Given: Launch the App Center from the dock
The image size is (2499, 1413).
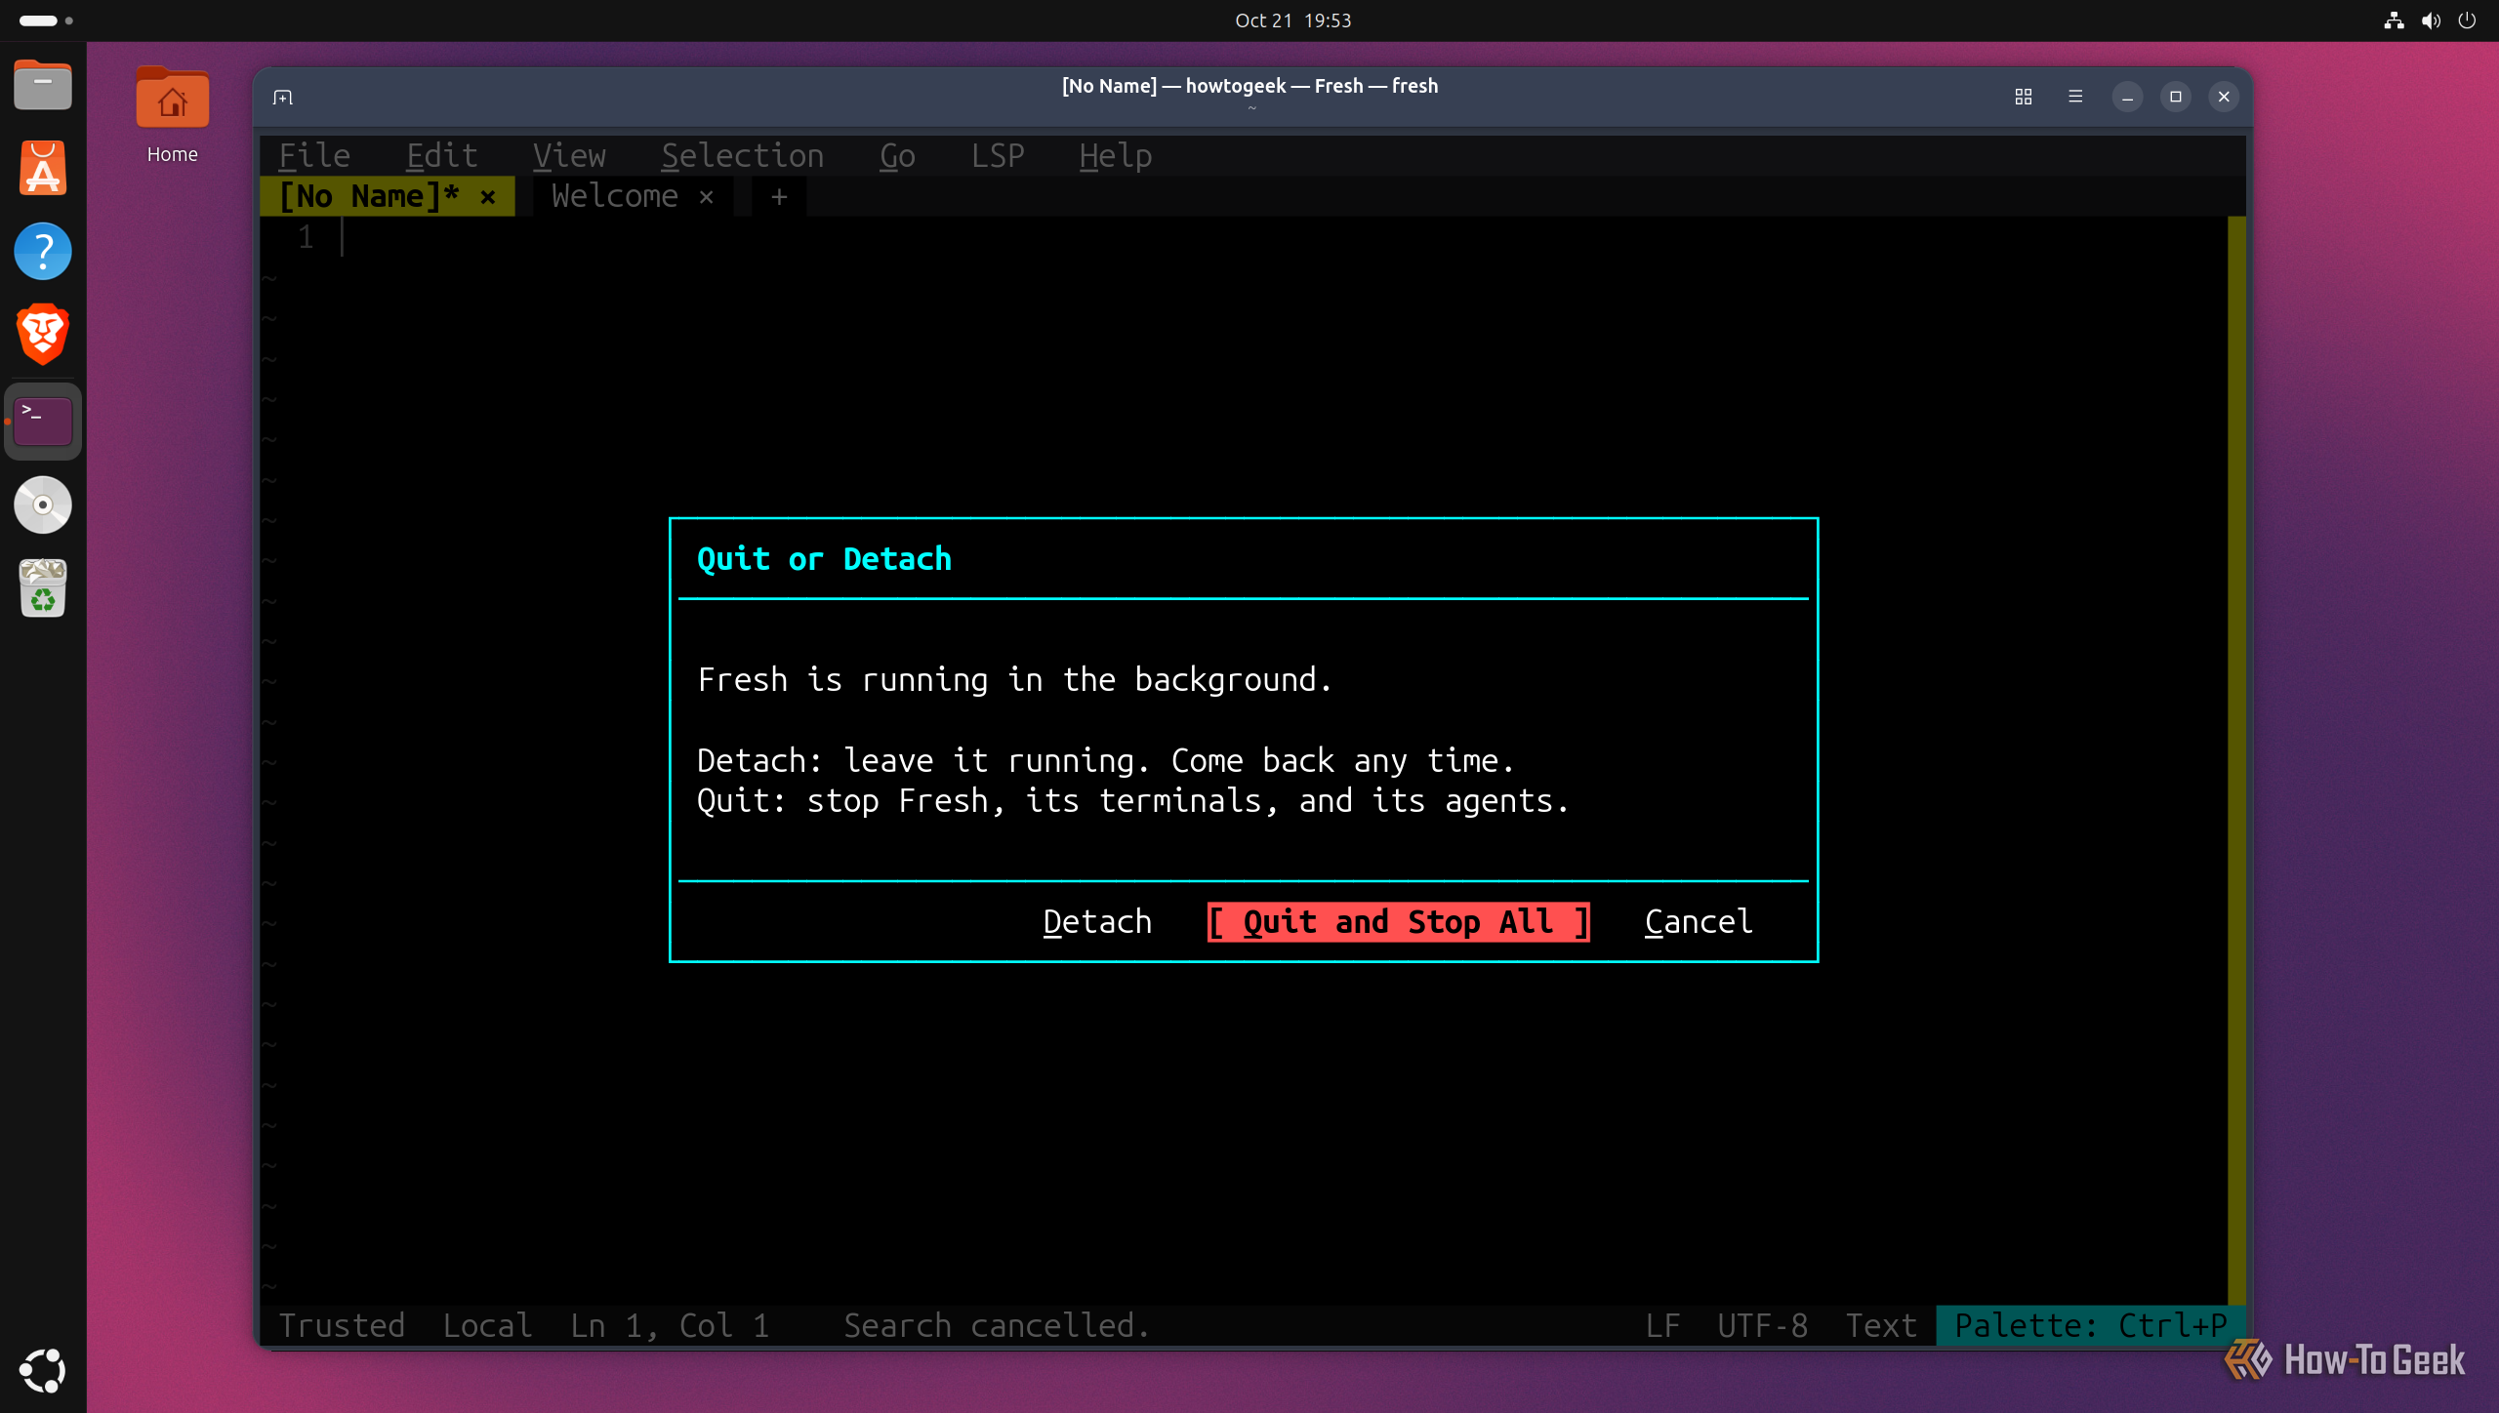Looking at the screenshot, I should click(x=43, y=168).
